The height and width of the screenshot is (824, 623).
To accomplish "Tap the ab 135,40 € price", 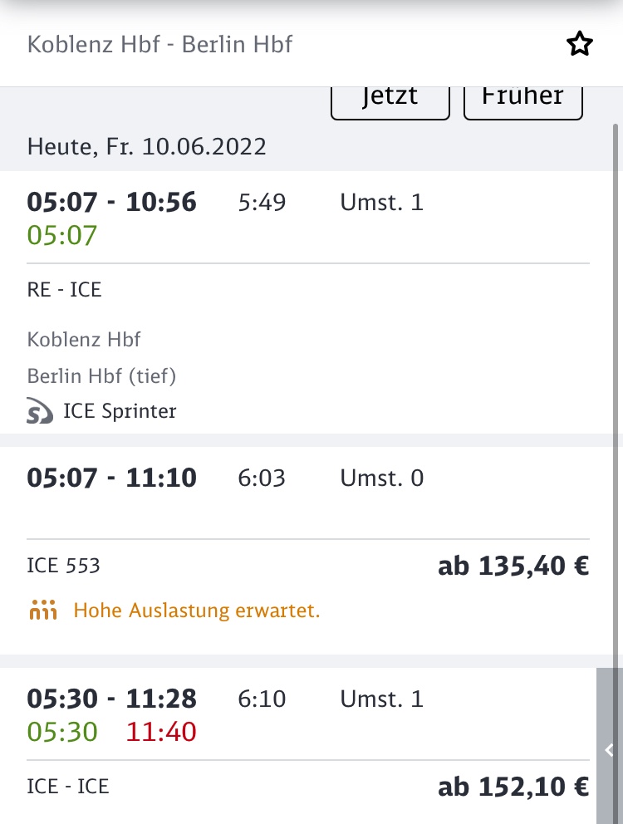I will click(513, 566).
